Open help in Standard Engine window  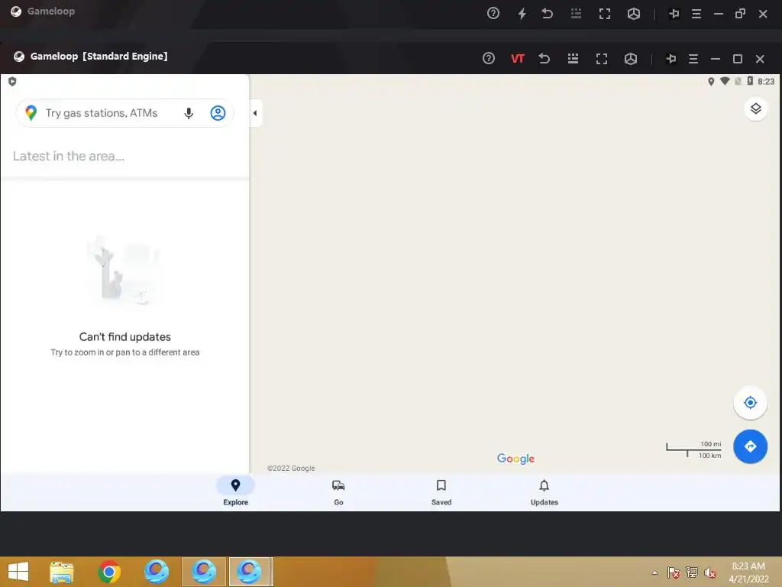(489, 58)
